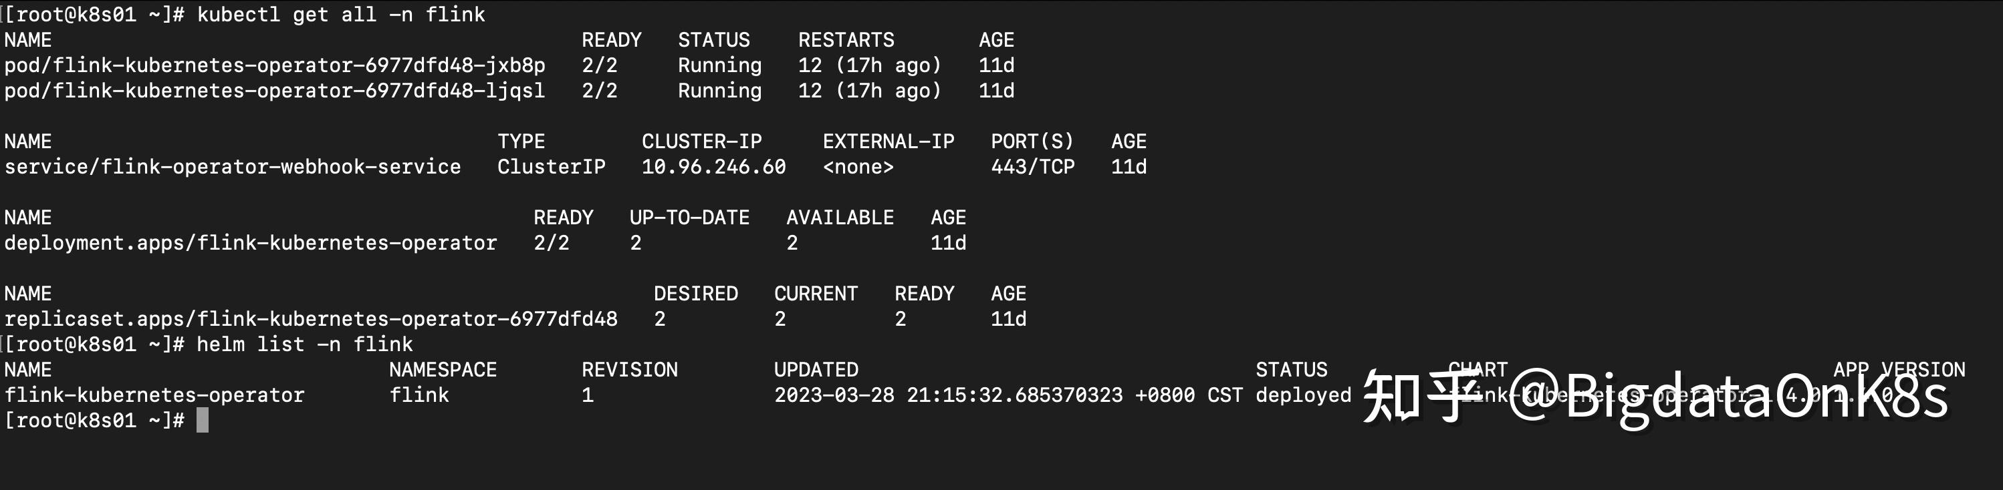This screenshot has height=490, width=2003.
Task: Click pod name ending in jxb8p
Action: (x=275, y=65)
